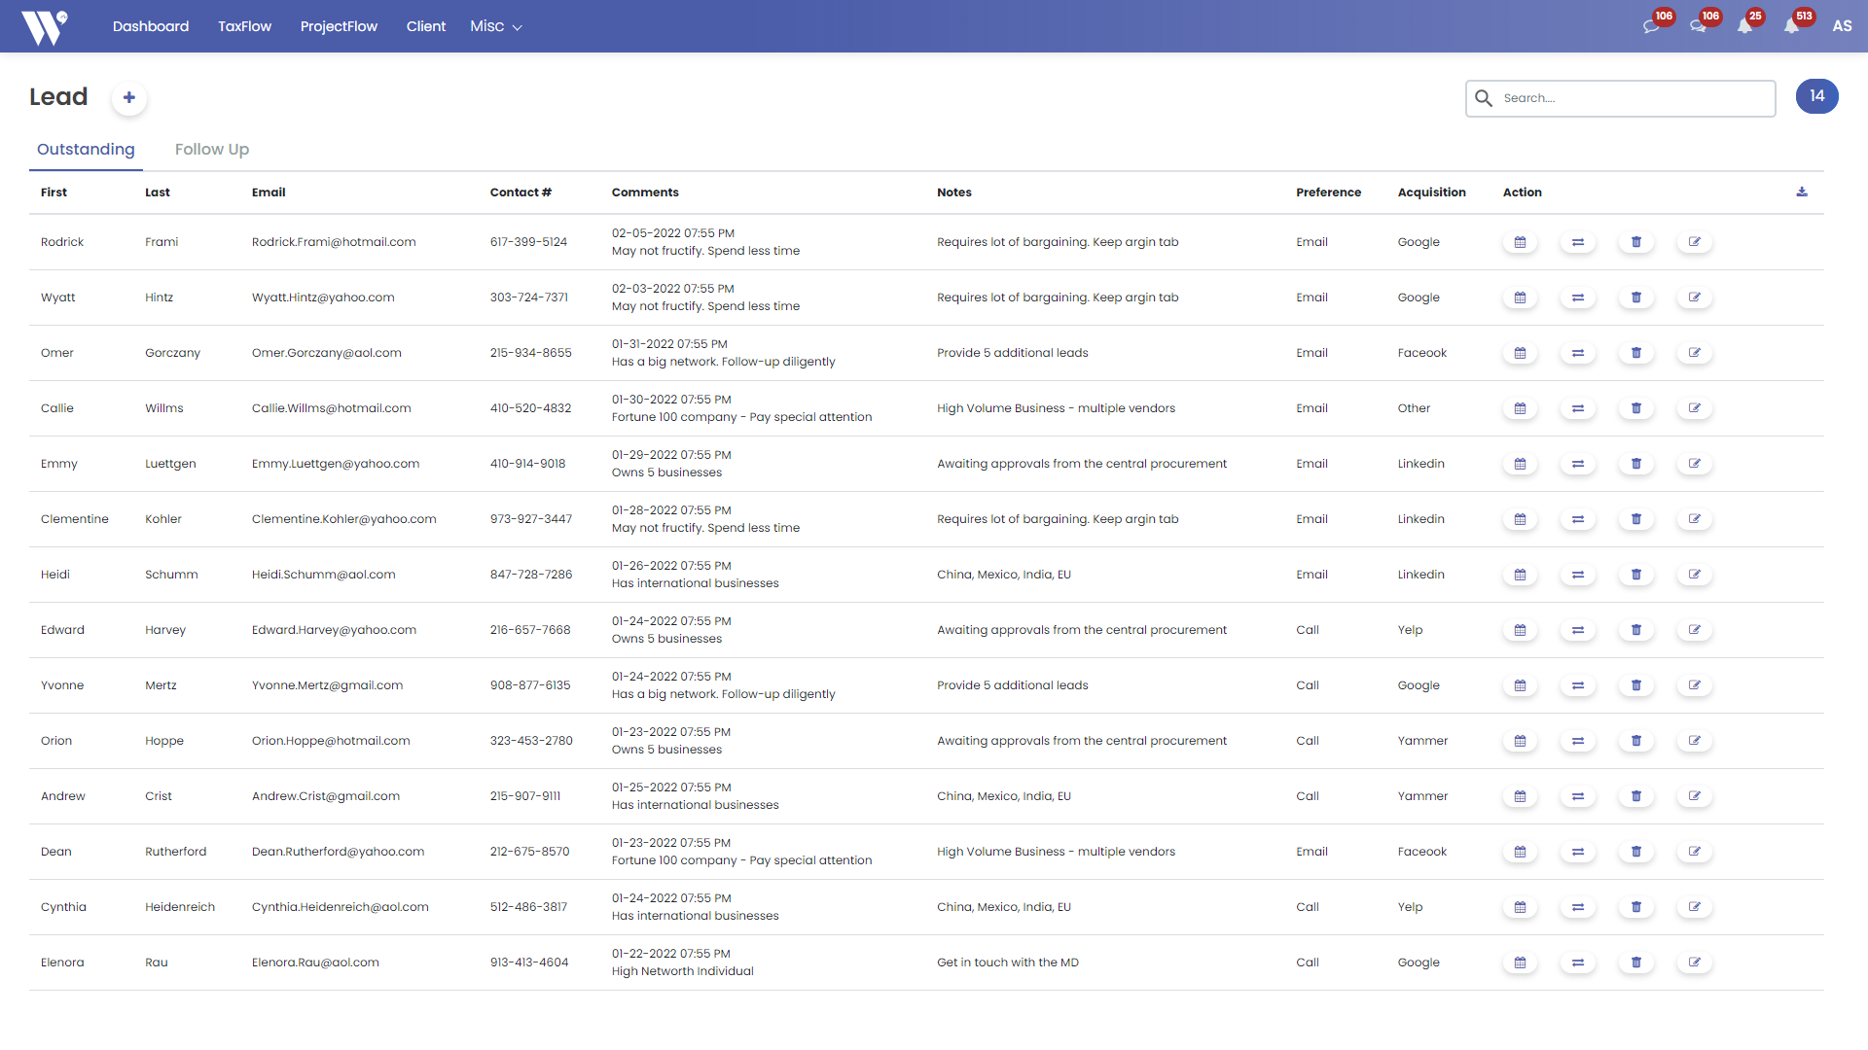This screenshot has width=1868, height=1050.
Task: Delete Elenora Rau using the trash icon
Action: [1636, 962]
